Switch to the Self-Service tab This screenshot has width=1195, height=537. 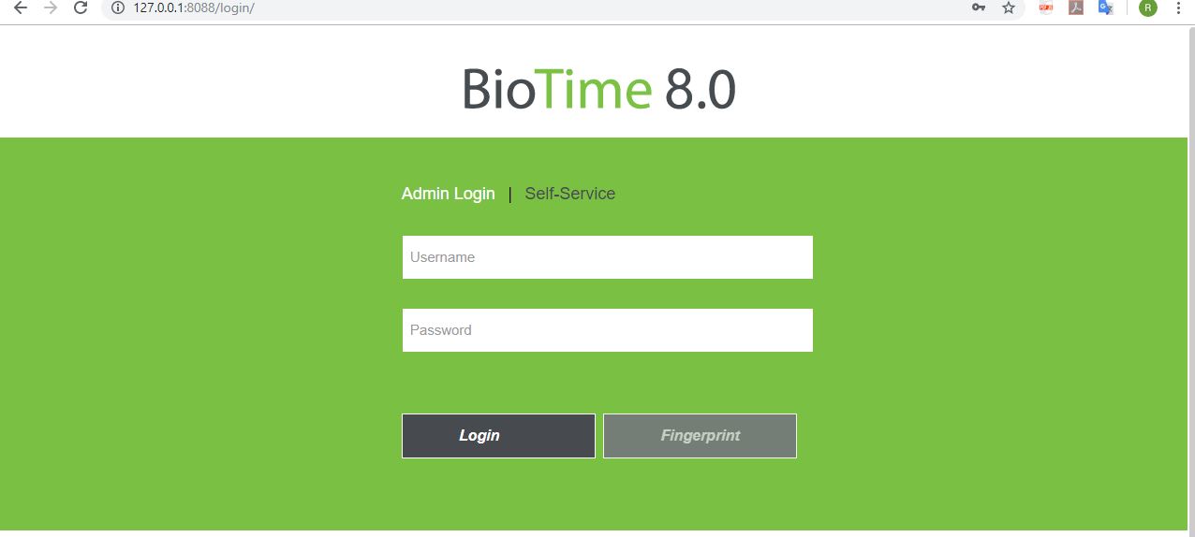[569, 194]
